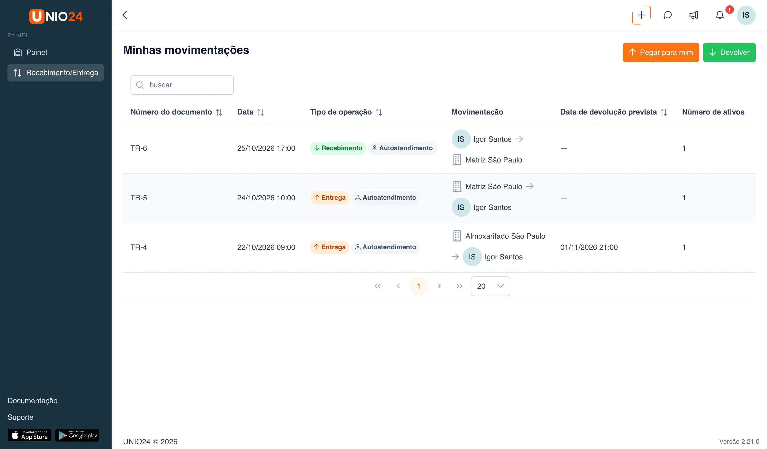
Task: Sort by Data column arrows
Action: click(x=260, y=112)
